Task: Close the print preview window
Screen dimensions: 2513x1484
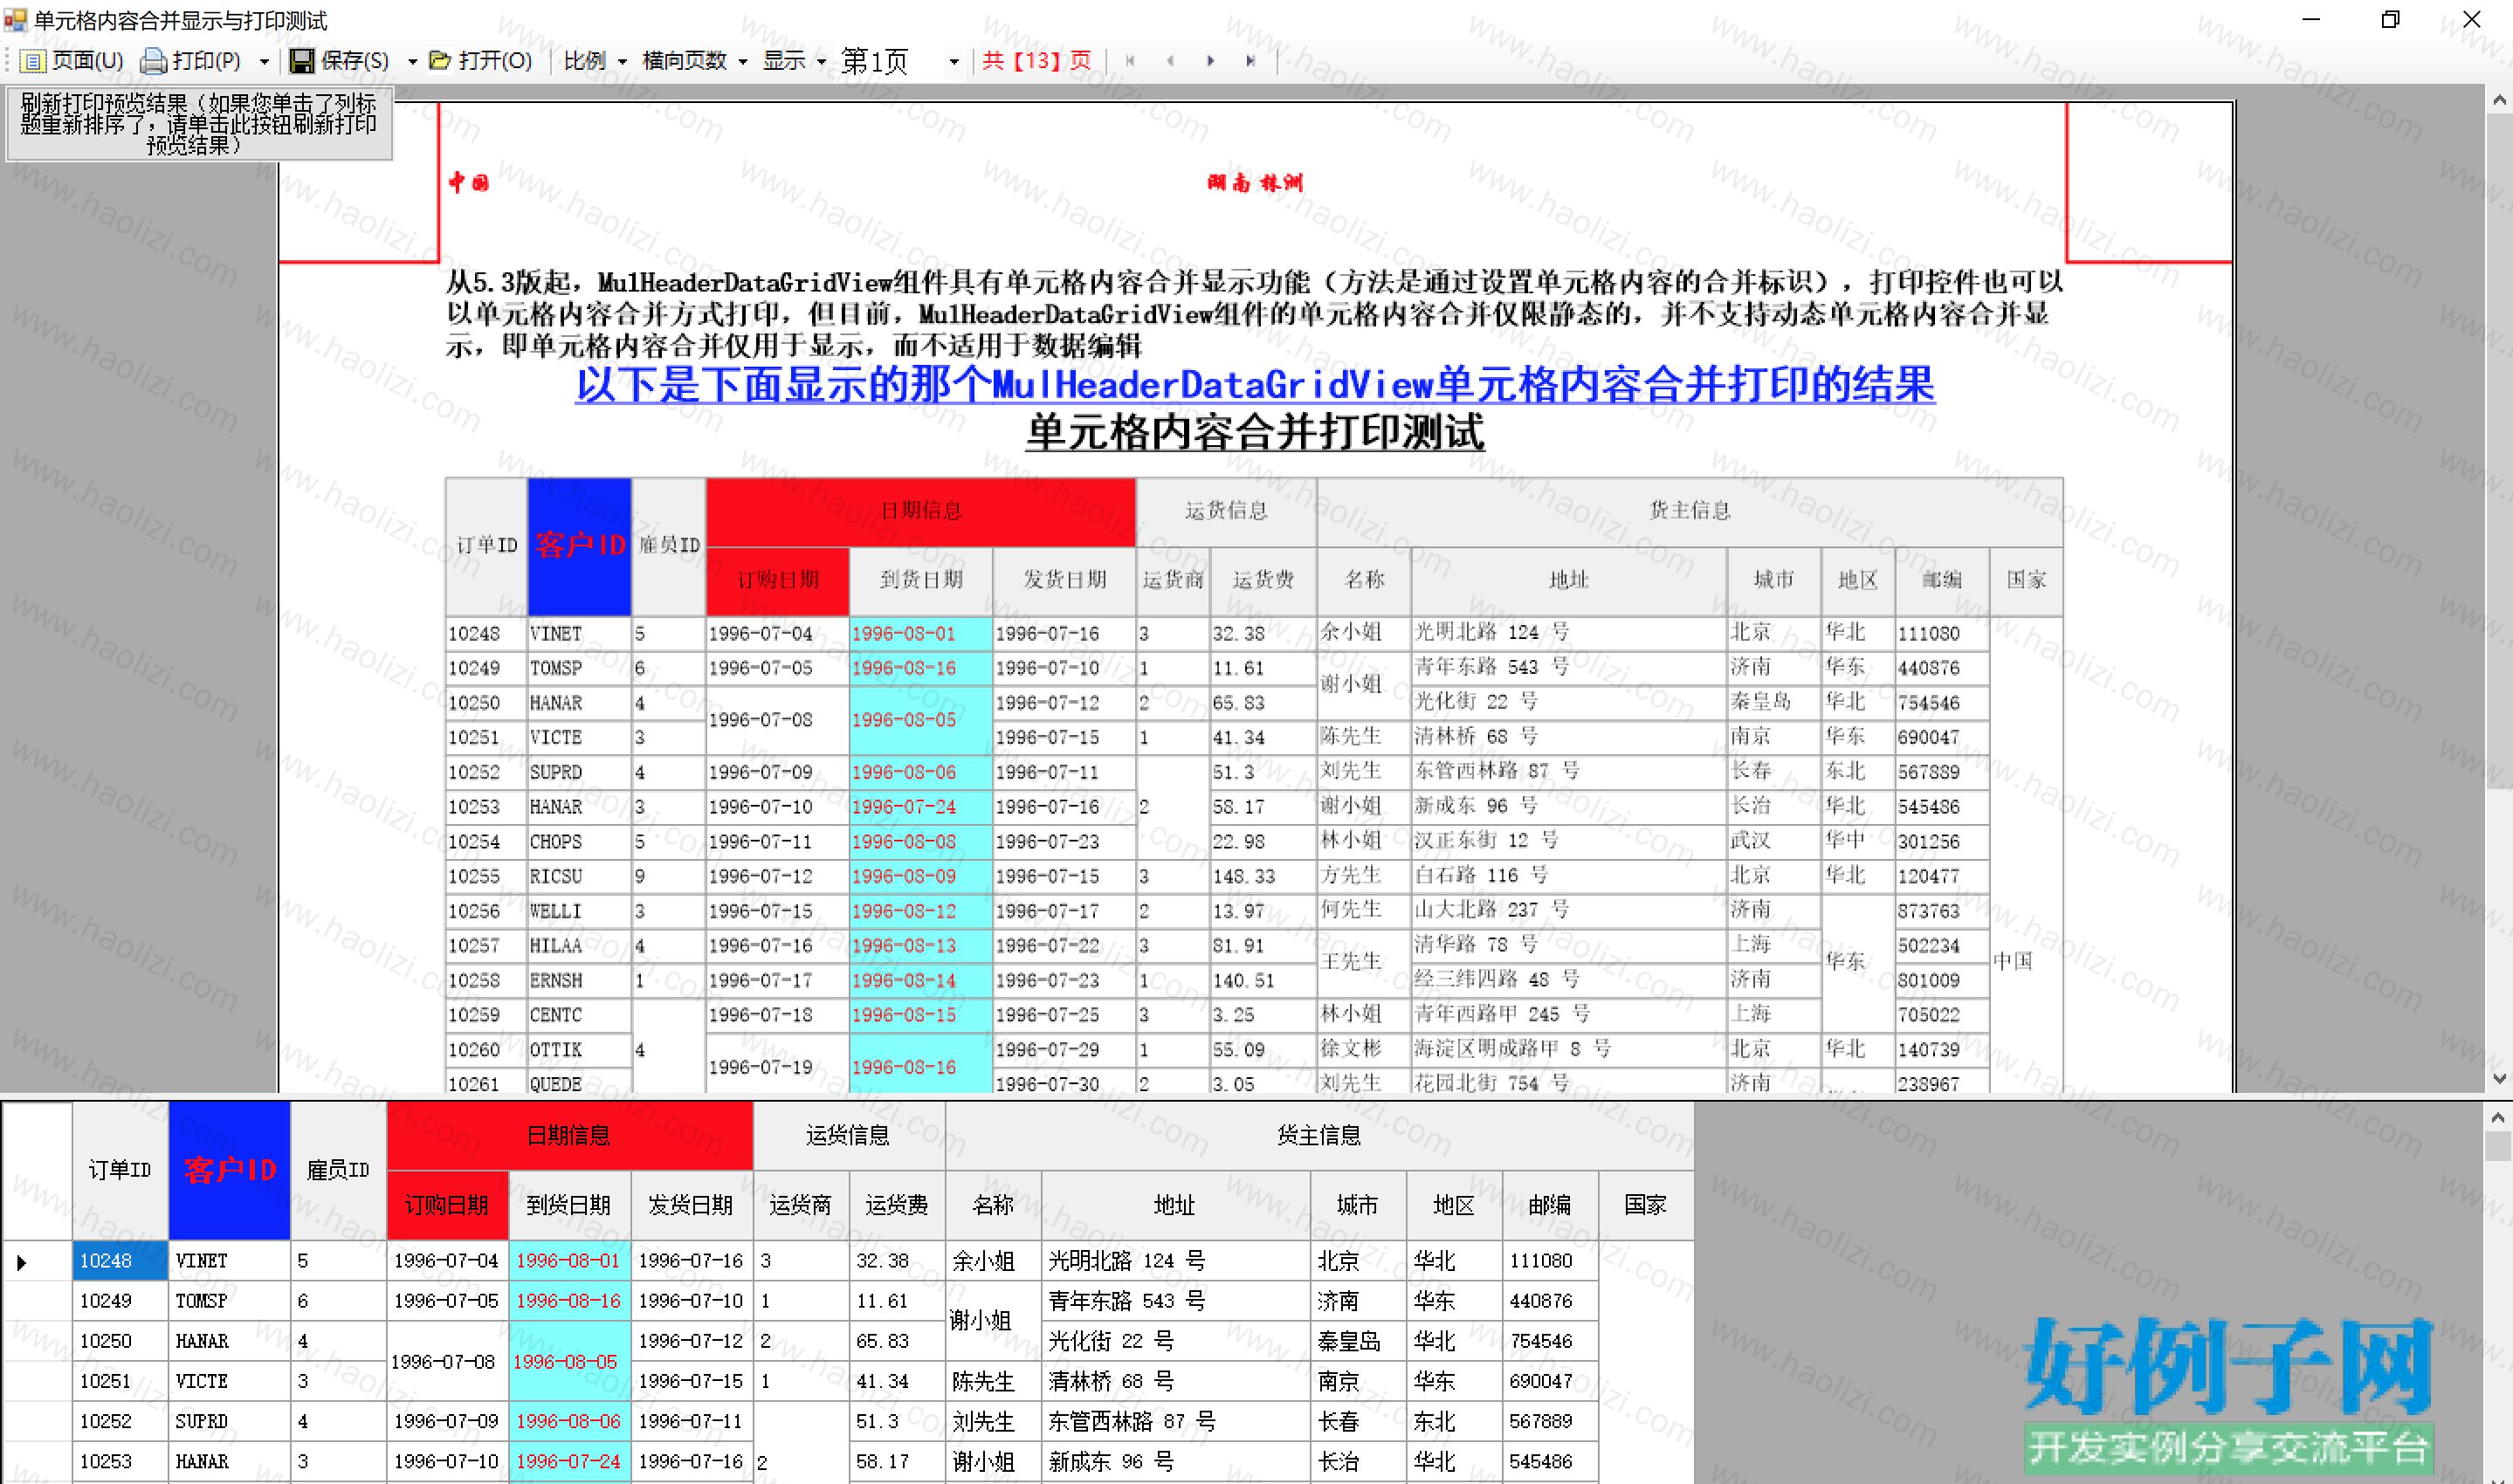Action: coord(2472,19)
